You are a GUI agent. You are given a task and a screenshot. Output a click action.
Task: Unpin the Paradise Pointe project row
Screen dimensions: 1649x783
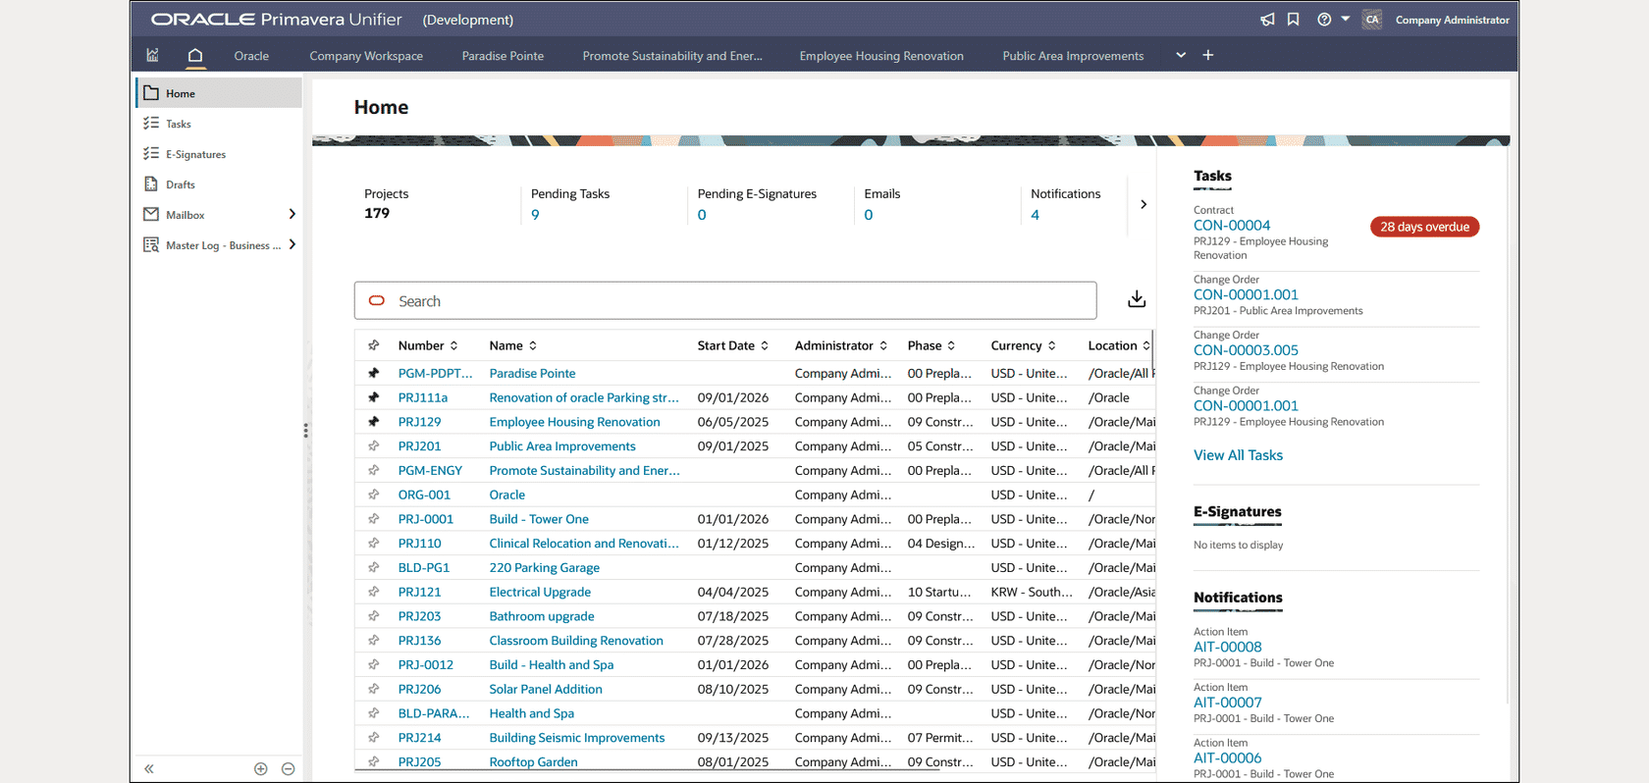point(374,373)
